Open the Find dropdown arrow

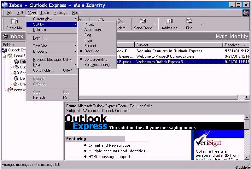coord(201,24)
